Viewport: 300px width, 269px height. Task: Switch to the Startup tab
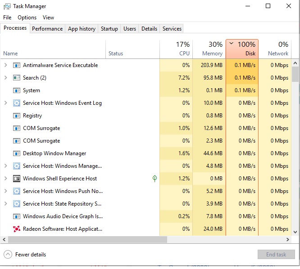[x=109, y=29]
